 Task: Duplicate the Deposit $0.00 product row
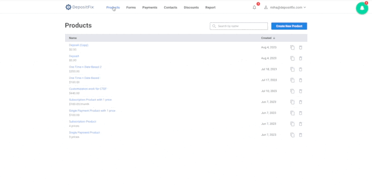[x=292, y=59]
